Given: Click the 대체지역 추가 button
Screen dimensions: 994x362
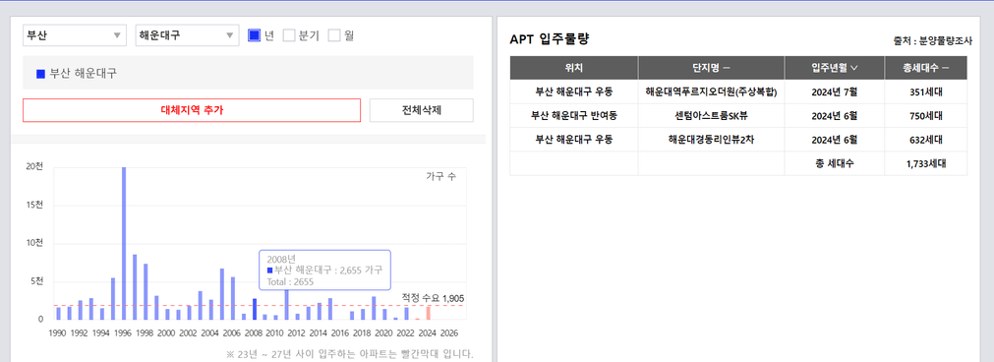Looking at the screenshot, I should pyautogui.click(x=192, y=110).
